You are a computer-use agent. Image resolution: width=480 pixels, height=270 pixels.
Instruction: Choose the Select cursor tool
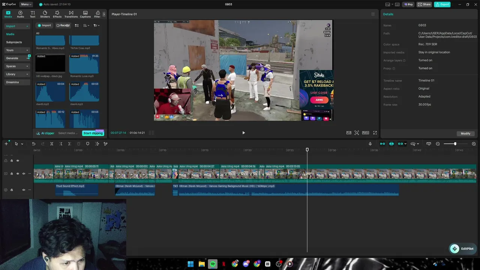pyautogui.click(x=16, y=144)
